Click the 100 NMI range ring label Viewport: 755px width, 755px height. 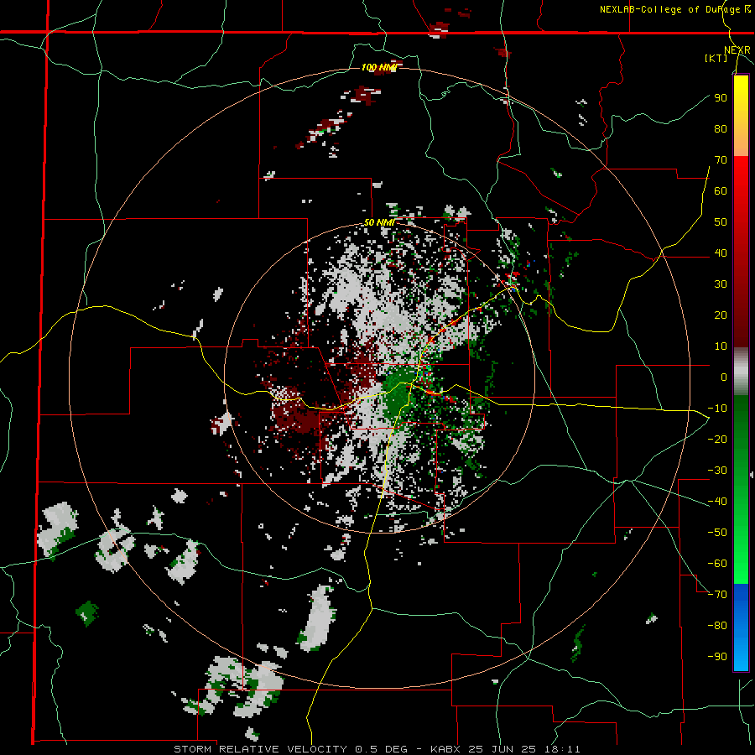click(x=379, y=67)
